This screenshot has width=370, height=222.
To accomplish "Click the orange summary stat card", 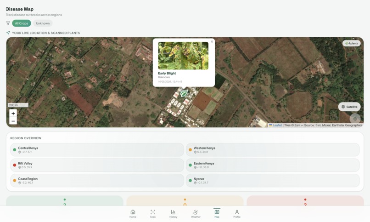I will click(x=185, y=201).
